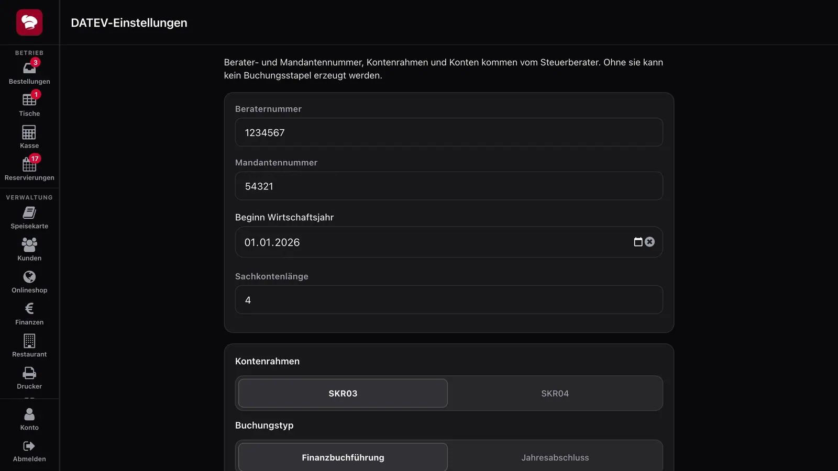Viewport: 838px width, 471px height.
Task: Click the Reservierungen label in sidebar
Action: coord(29,178)
